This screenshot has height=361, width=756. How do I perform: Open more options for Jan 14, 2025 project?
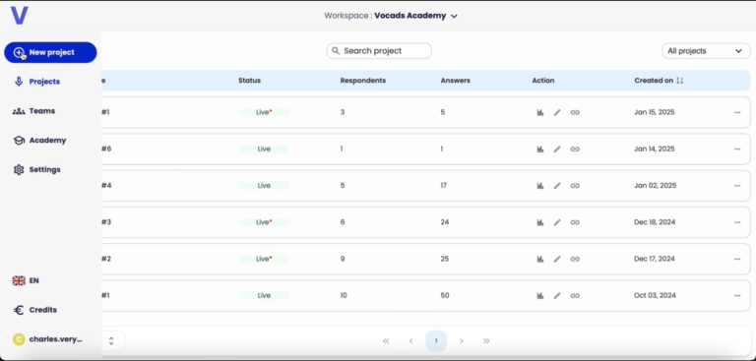(x=737, y=149)
